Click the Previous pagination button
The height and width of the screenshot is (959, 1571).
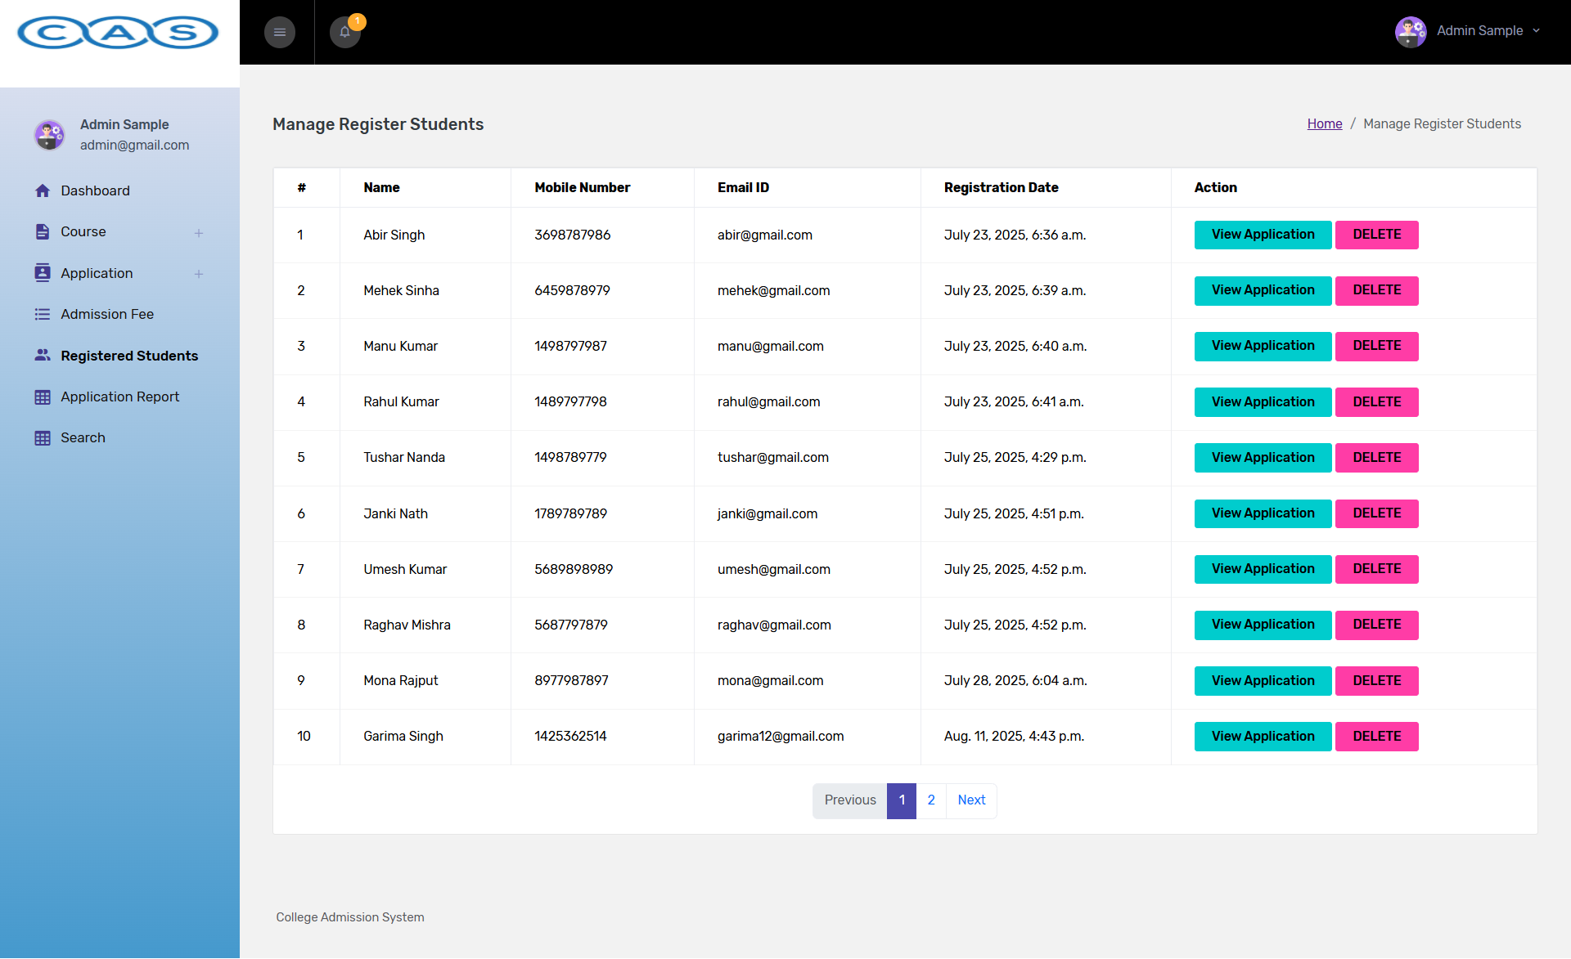click(850, 800)
